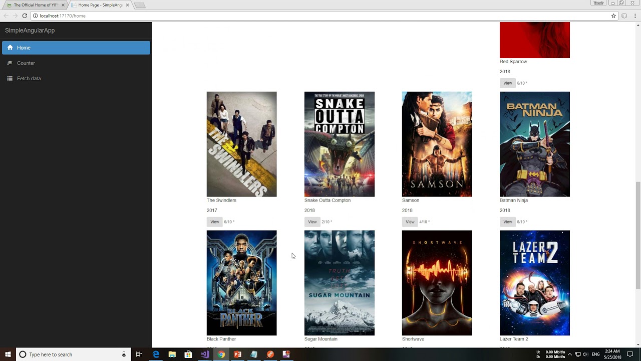
Task: Click the ENG language indicator
Action: 595,354
